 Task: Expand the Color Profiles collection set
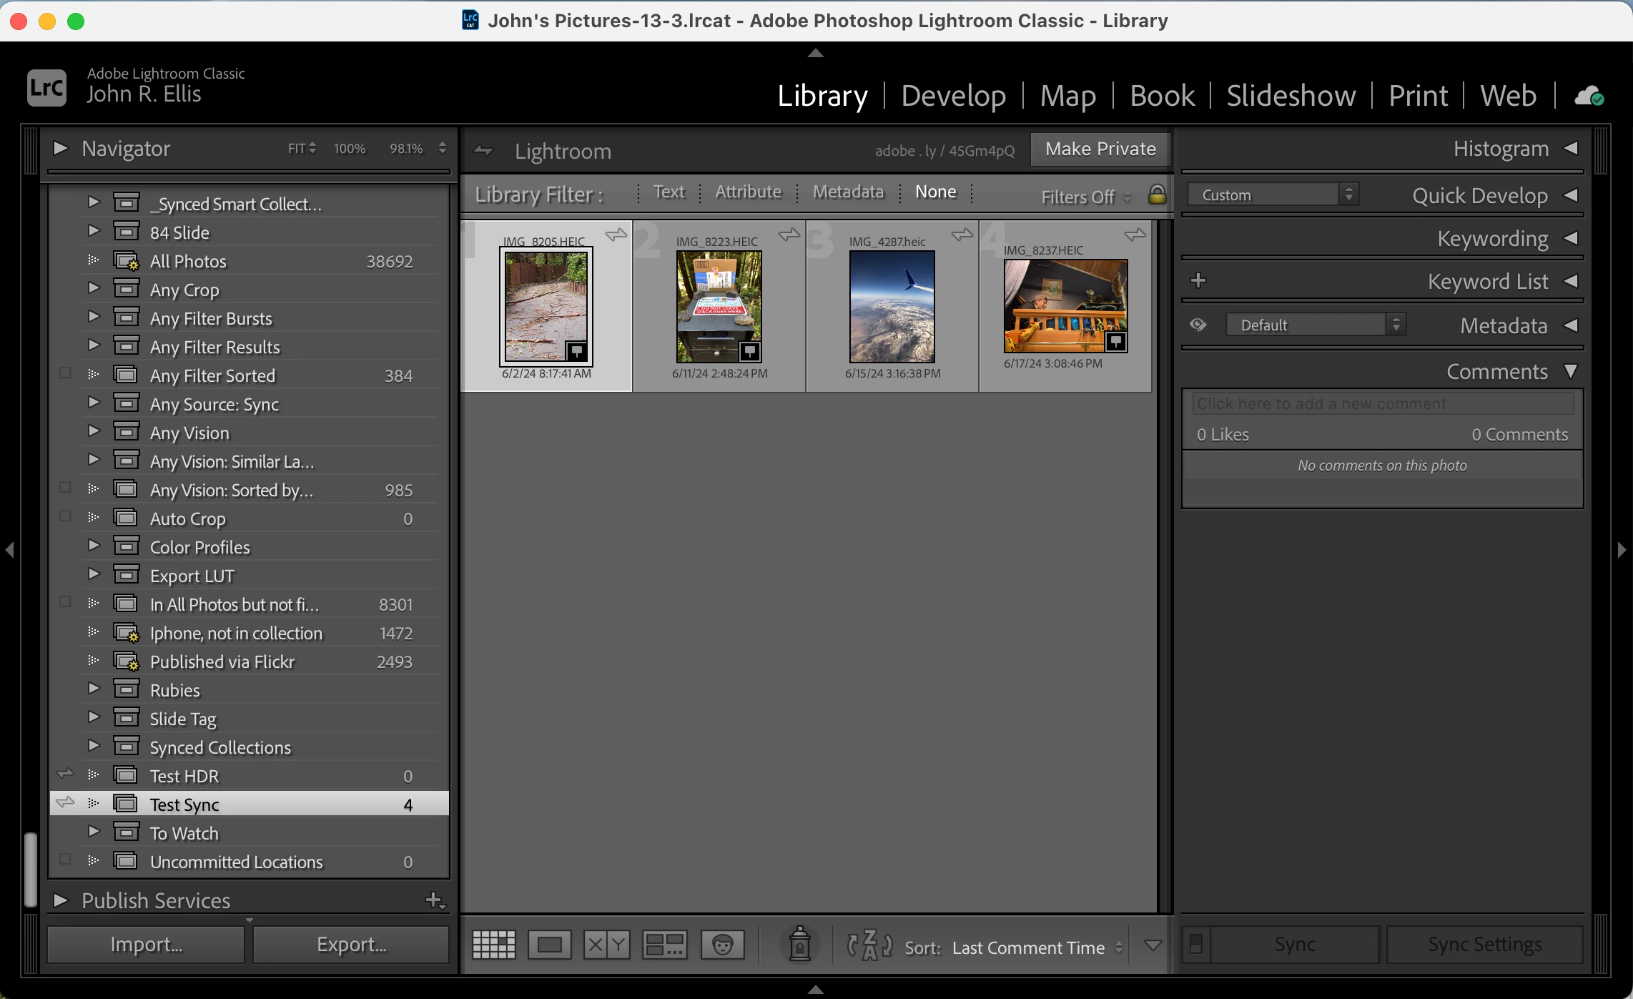(x=94, y=546)
